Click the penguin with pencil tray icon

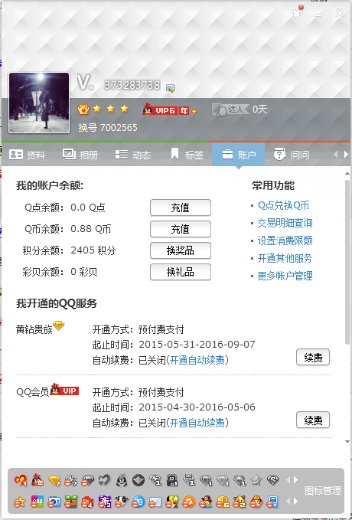(207, 502)
